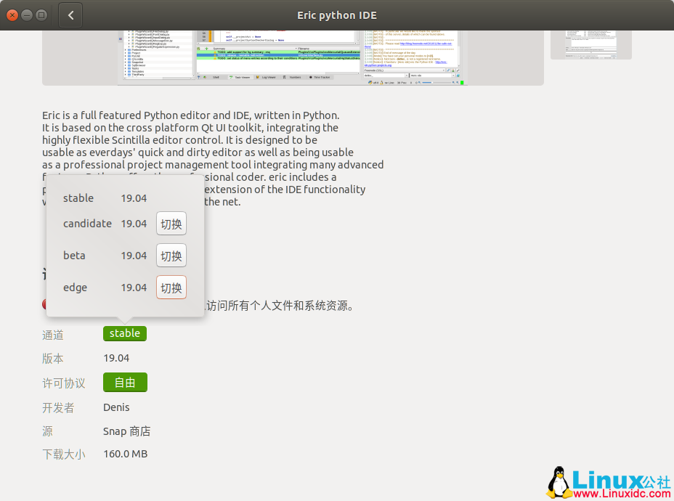The image size is (674, 501).
Task: Click the download size 160.0 MB
Action: [126, 454]
